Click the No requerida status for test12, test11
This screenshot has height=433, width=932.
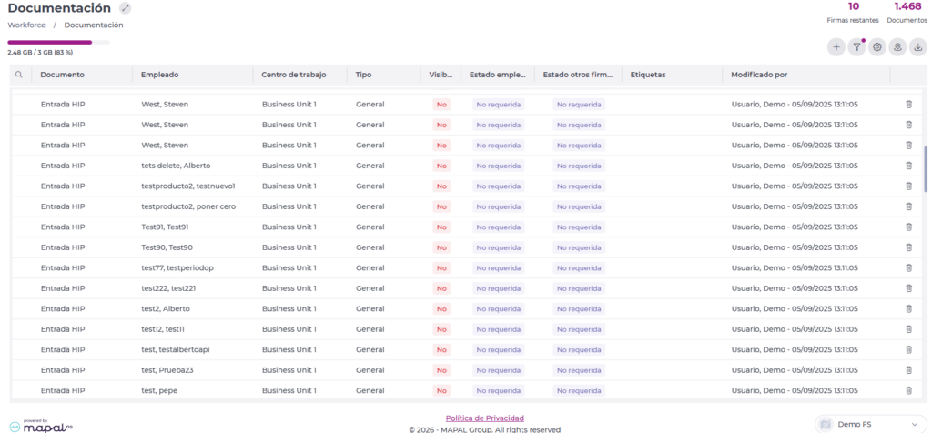pos(498,329)
